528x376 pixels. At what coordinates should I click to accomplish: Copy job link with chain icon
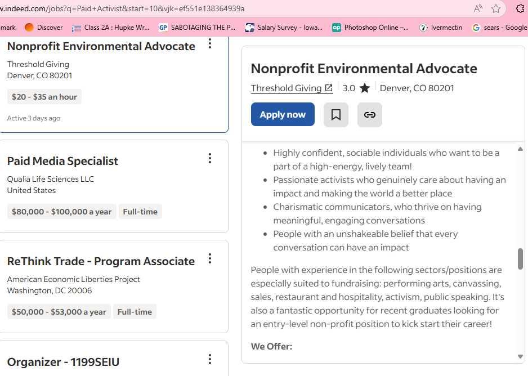369,115
